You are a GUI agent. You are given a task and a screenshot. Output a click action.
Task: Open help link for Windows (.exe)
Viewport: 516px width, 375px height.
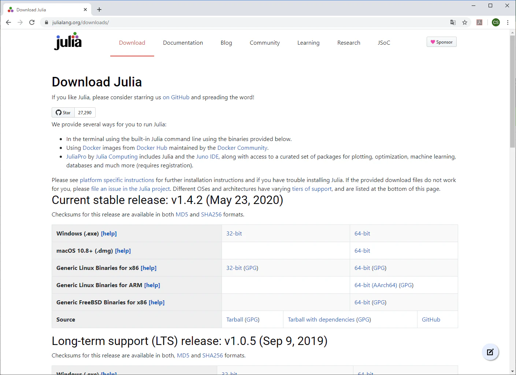[109, 234]
